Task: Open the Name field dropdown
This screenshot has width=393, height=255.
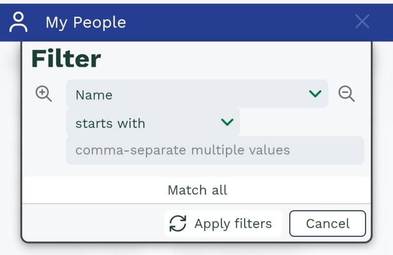Action: (x=196, y=94)
